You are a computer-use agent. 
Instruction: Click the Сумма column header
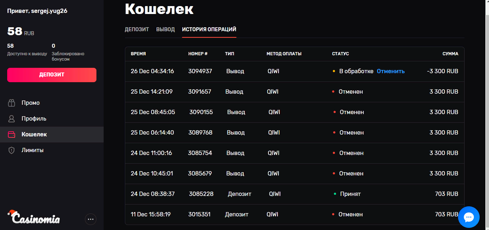point(450,54)
